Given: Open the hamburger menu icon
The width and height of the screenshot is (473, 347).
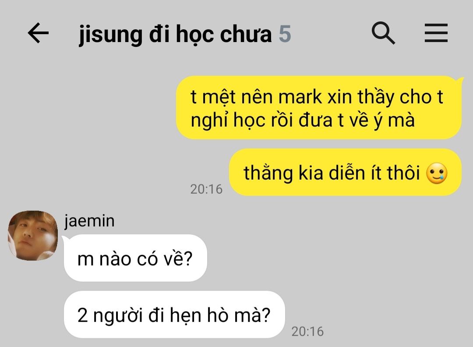Looking at the screenshot, I should pos(436,33).
